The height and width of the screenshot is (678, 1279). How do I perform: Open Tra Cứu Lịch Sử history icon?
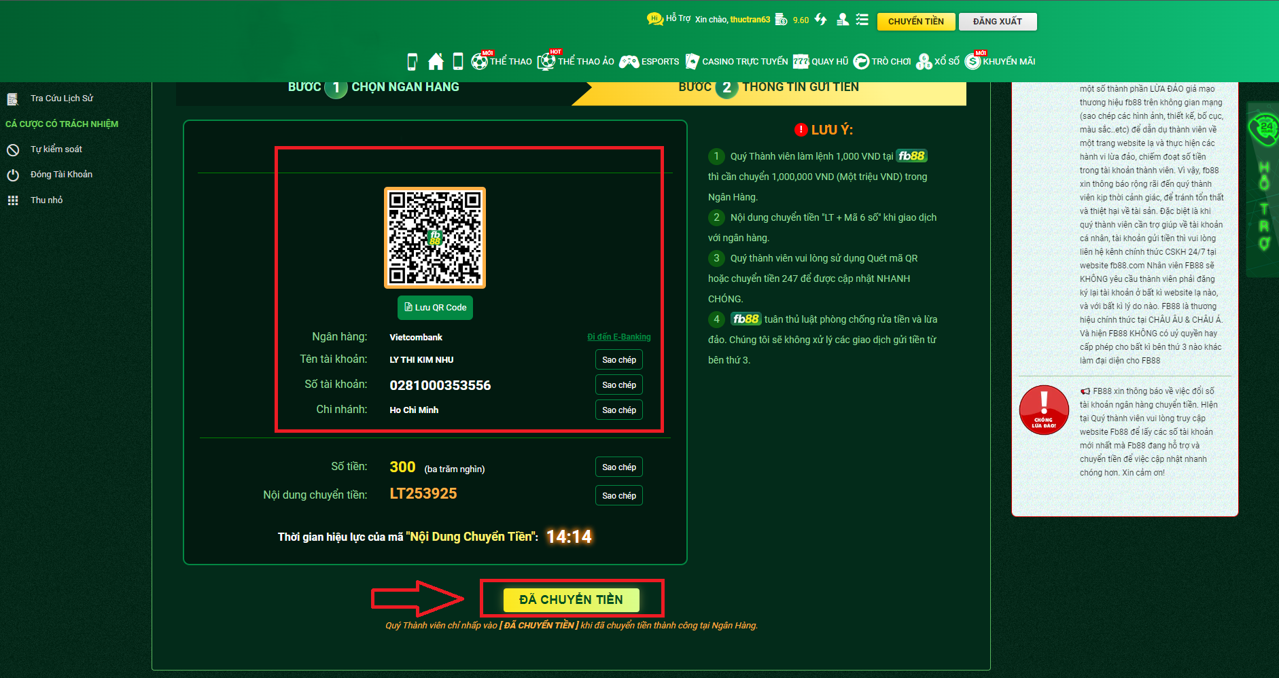[x=13, y=98]
